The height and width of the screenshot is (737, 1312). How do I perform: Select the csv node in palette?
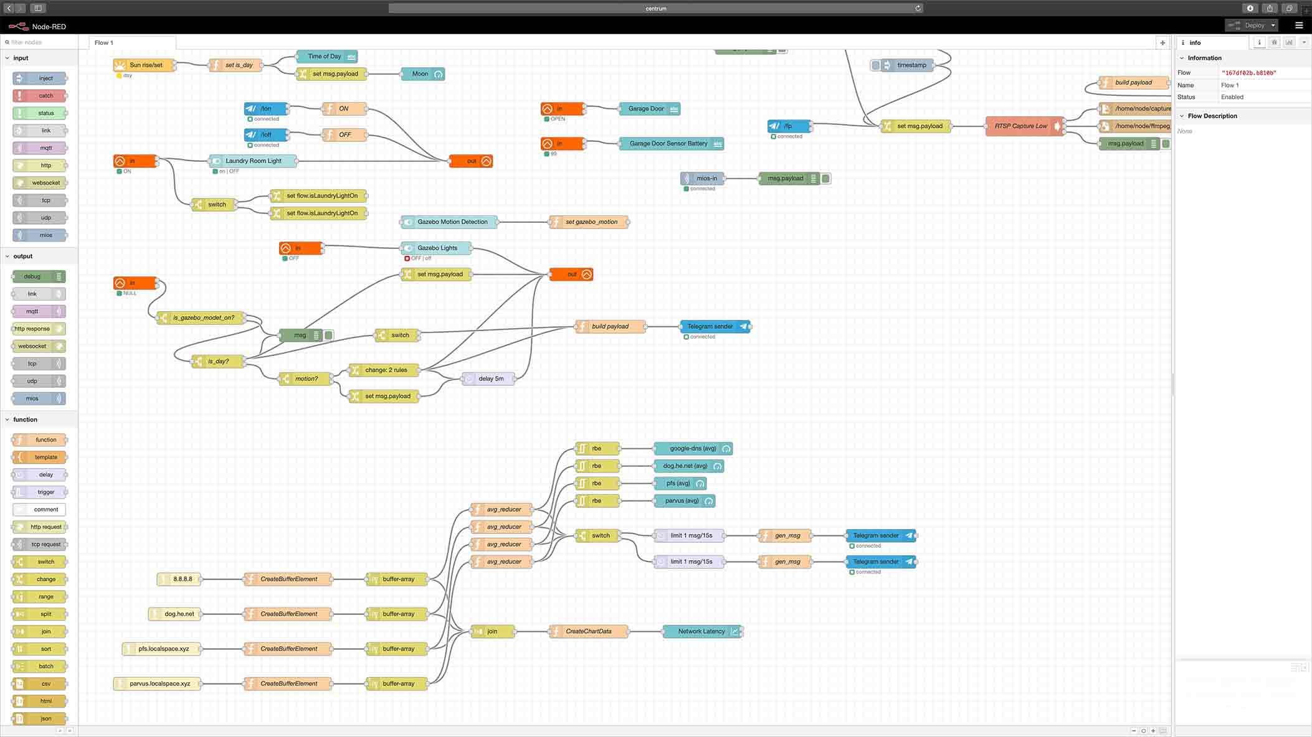[x=40, y=683]
